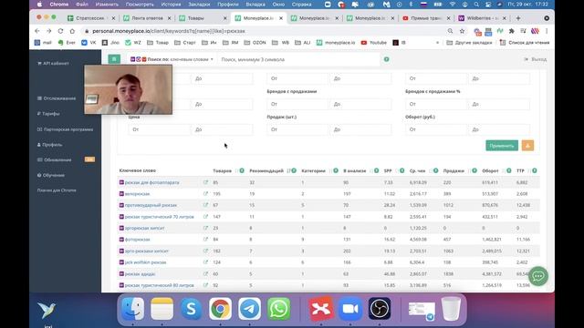This screenshot has width=584, height=328.
Task: Click help icon next to Товаров column
Action: (x=242, y=170)
